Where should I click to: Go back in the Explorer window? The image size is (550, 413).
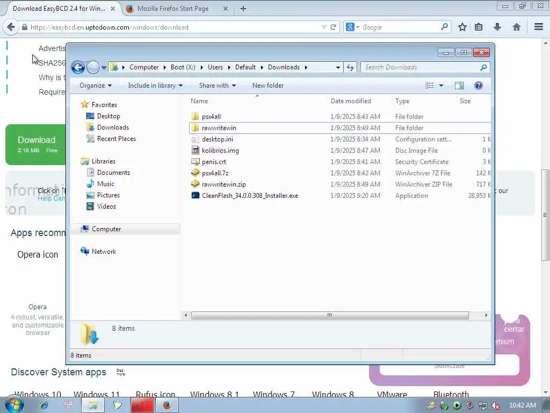78,67
